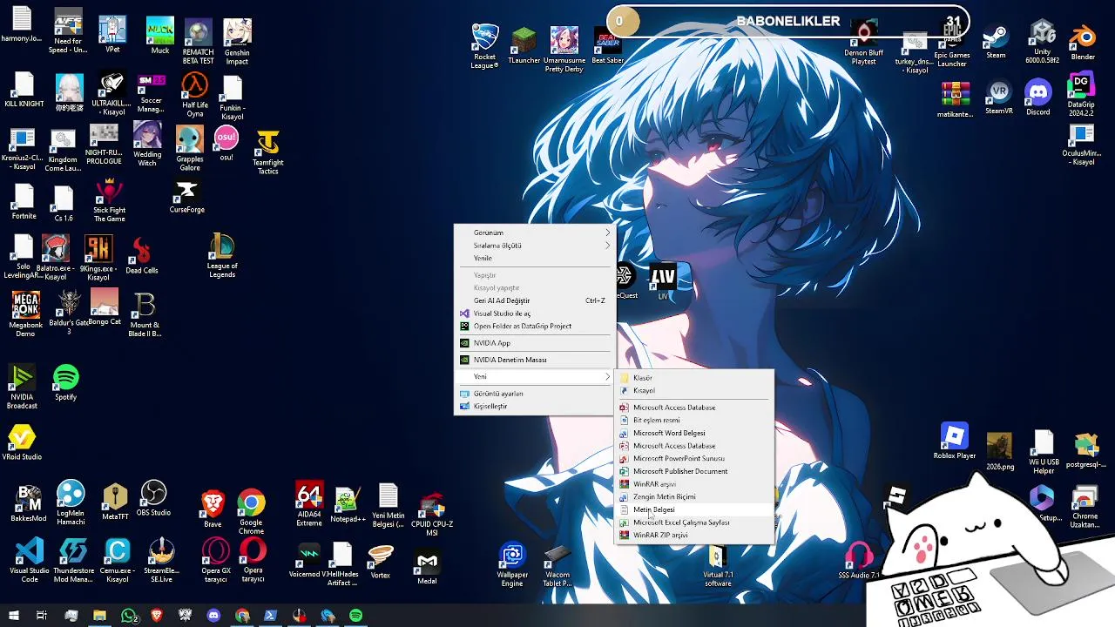The height and width of the screenshot is (627, 1115).
Task: Select the OBS Studio desktop icon
Action: click(x=153, y=498)
